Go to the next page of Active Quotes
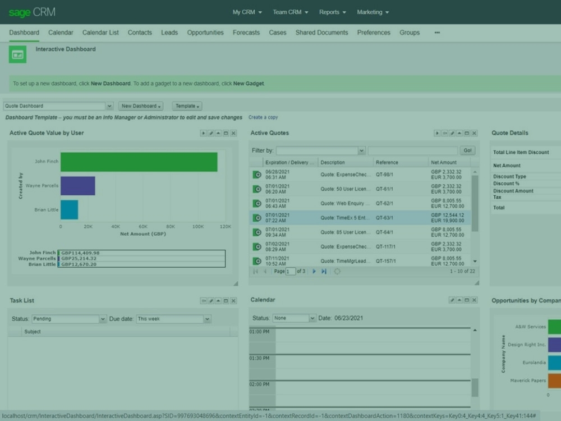Viewport: 561px width, 421px height. coord(314,271)
